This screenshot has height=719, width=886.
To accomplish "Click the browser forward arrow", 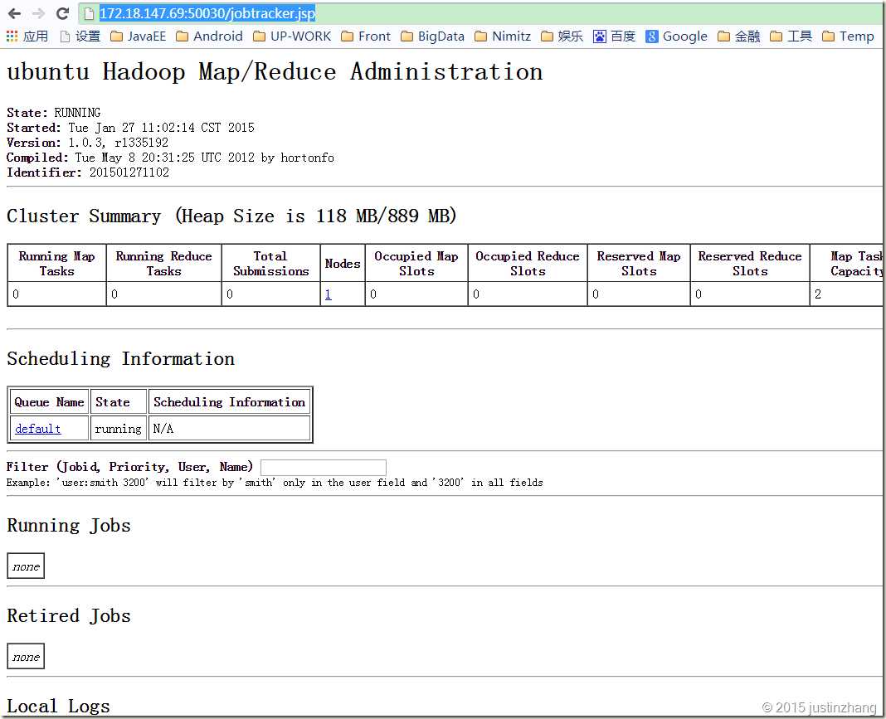I will [x=38, y=13].
